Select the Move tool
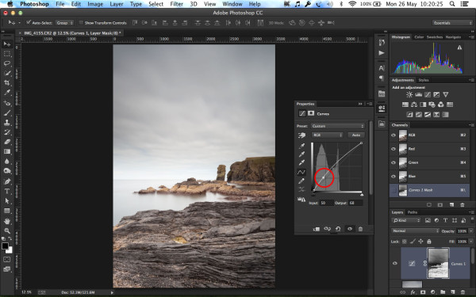476x297 pixels. [6, 44]
